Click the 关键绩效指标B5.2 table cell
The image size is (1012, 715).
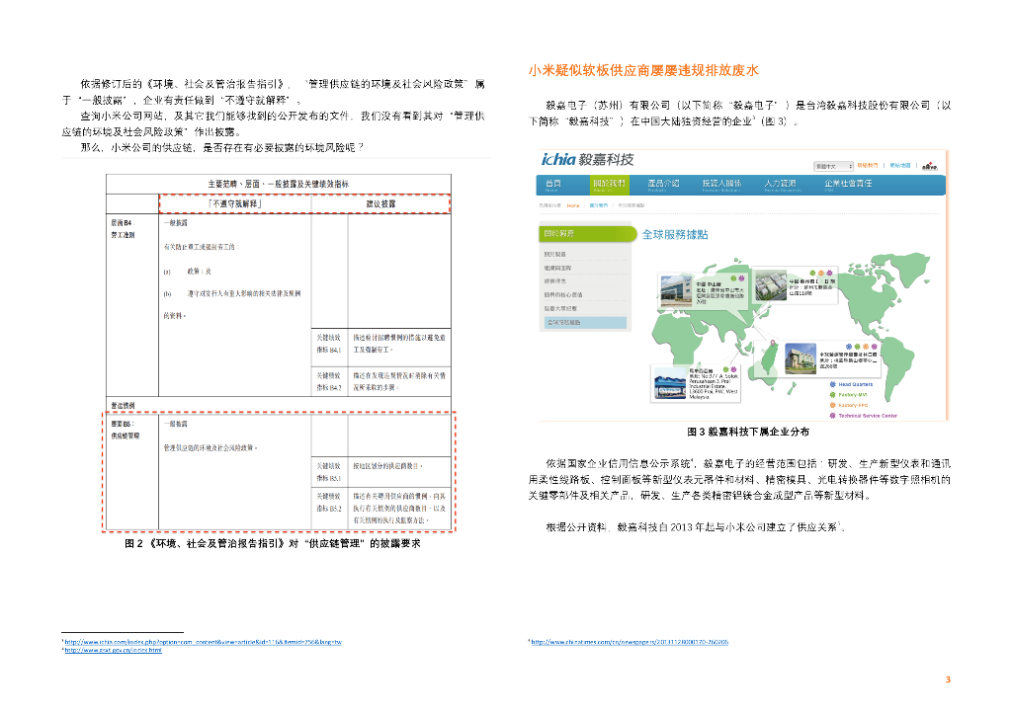pyautogui.click(x=329, y=509)
